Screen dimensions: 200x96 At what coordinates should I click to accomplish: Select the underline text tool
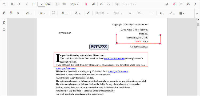(x=11, y=13)
